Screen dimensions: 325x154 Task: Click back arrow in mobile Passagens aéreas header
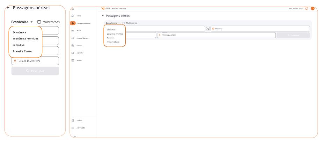(8, 7)
